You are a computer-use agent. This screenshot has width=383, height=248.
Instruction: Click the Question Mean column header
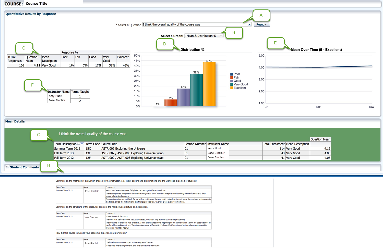tap(320, 139)
